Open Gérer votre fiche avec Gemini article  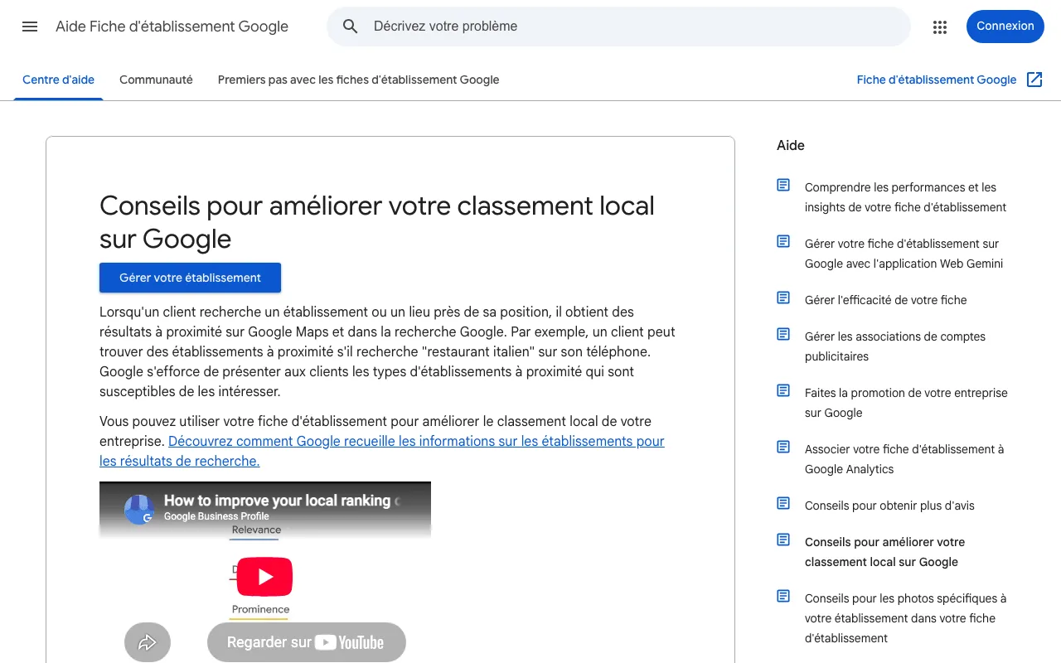coord(904,254)
